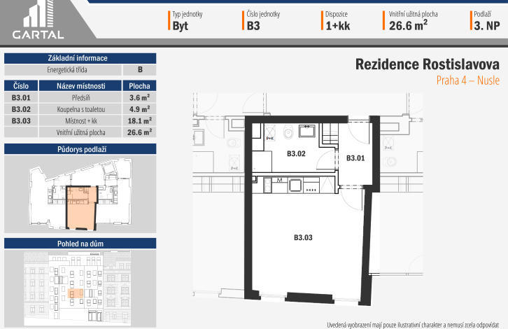
Task: Click the cooktop with four burners
Action: pyautogui.click(x=309, y=185)
